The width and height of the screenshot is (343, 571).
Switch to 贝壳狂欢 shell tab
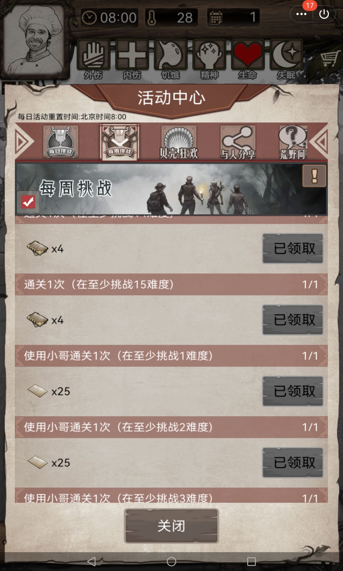[179, 142]
